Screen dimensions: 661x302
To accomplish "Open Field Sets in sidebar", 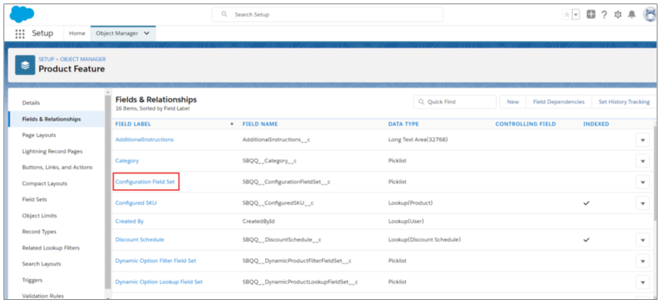I will coord(35,200).
